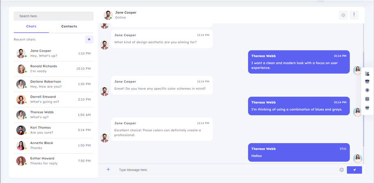Viewport: 374px width, 183px height.
Task: Open Darlene Robertson conversation
Action: click(x=53, y=84)
